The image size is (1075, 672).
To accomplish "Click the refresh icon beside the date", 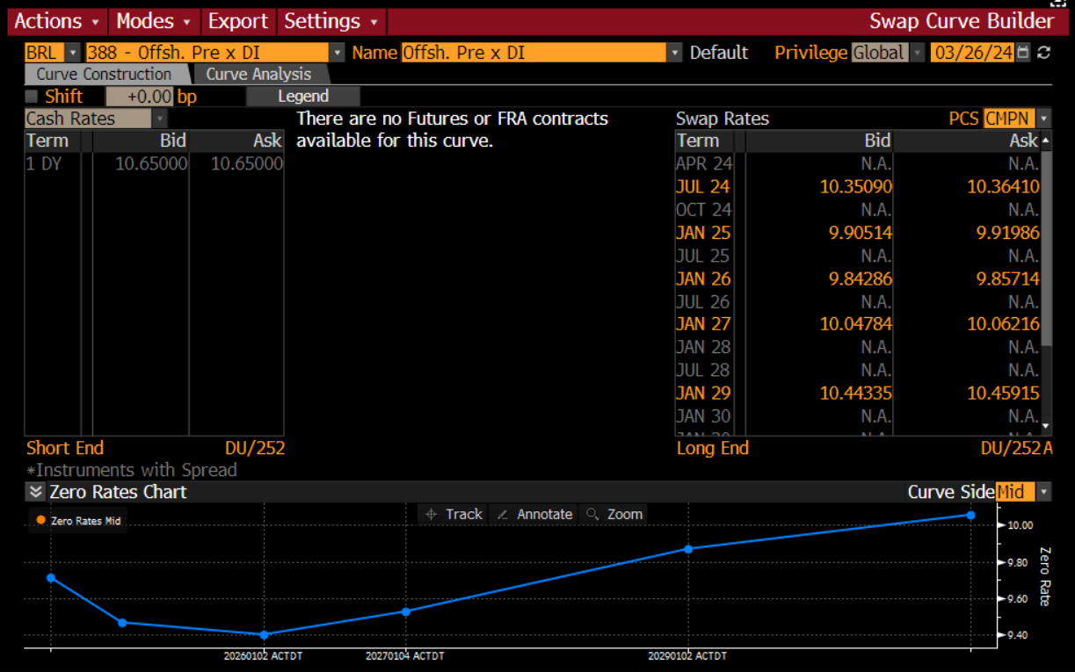I will 1043,53.
